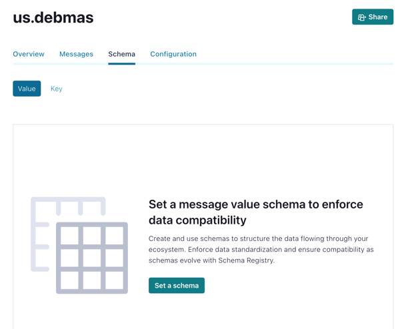Toggle to the Value schema view

(x=27, y=89)
